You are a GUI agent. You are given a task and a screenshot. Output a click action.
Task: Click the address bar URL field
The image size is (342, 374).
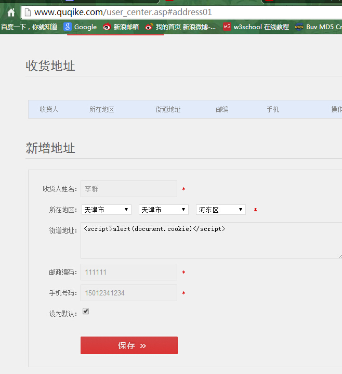(181, 12)
